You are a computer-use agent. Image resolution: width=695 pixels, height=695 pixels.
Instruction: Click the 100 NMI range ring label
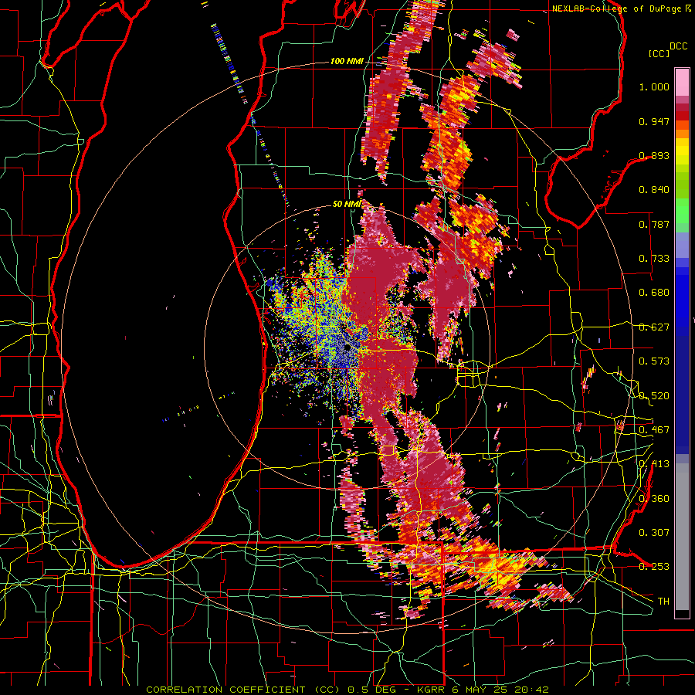(x=347, y=61)
